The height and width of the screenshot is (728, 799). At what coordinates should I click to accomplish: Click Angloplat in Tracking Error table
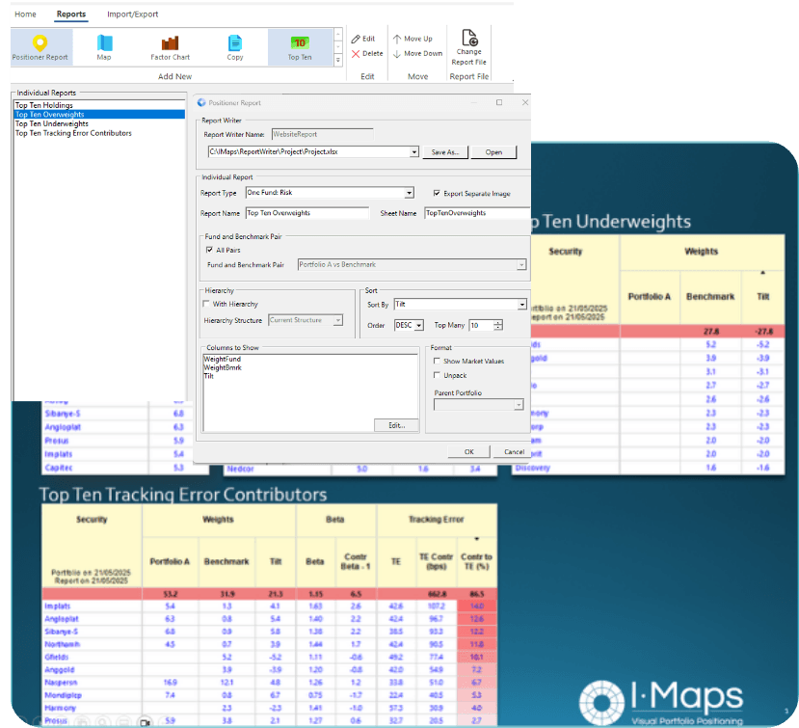click(62, 619)
